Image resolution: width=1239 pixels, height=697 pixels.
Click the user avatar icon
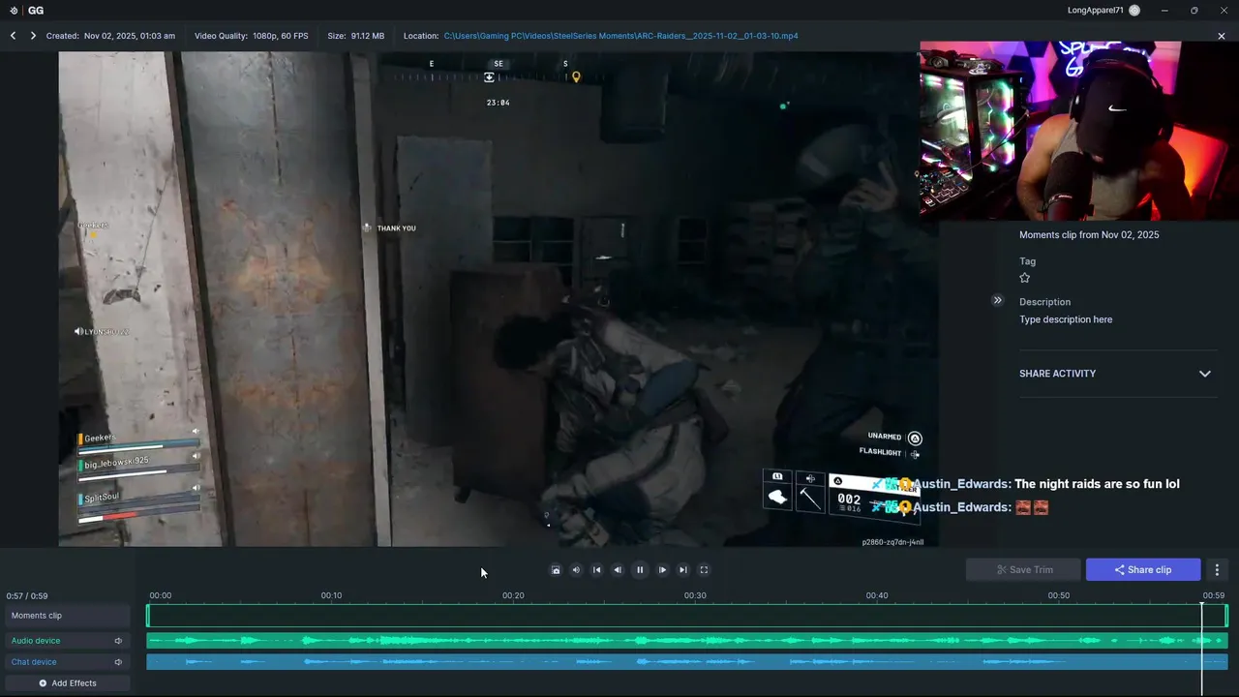click(1134, 10)
